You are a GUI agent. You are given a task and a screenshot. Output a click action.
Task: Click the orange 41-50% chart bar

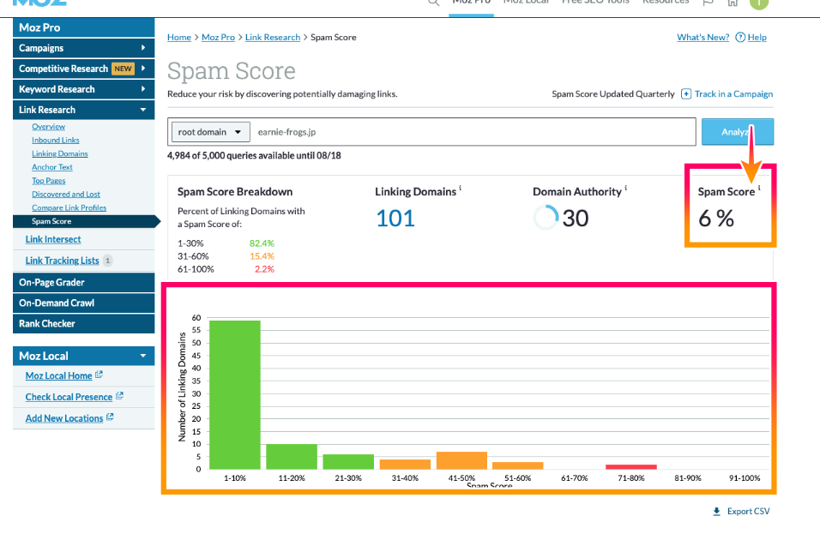pyautogui.click(x=461, y=460)
